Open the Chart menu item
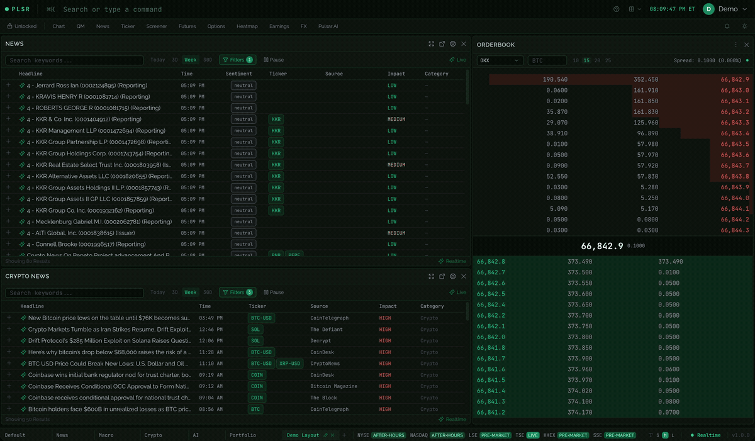The image size is (755, 441). coord(59,26)
